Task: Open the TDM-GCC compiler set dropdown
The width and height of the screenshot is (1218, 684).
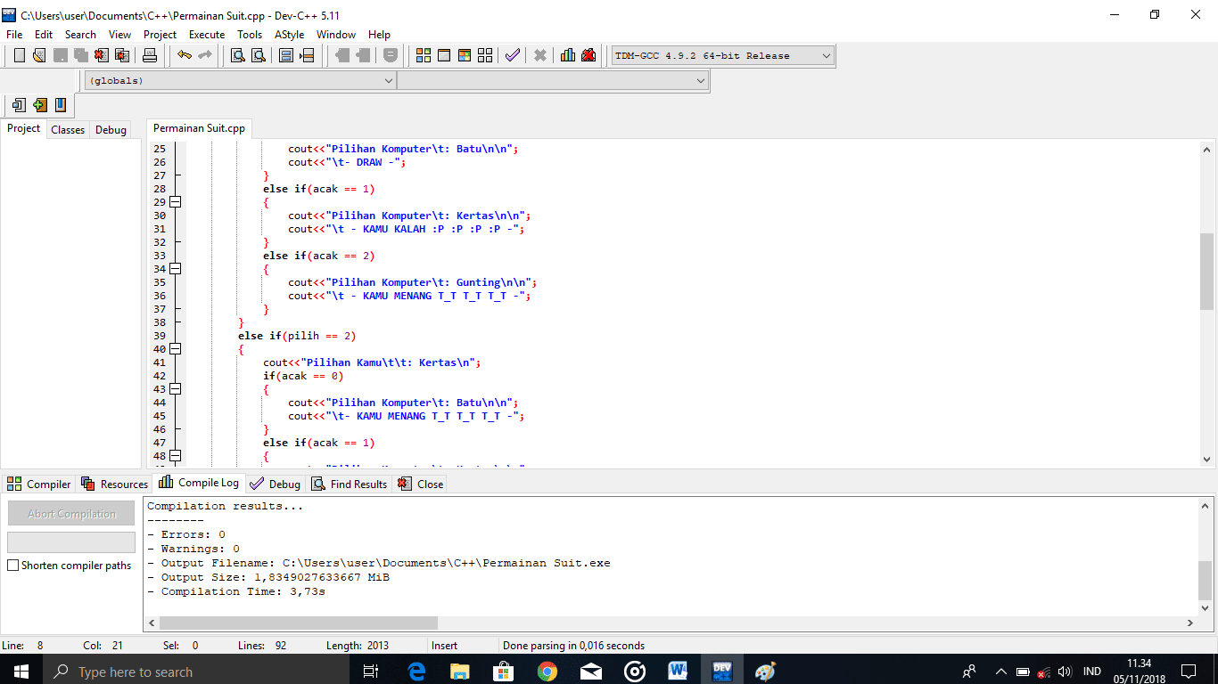Action: tap(722, 55)
